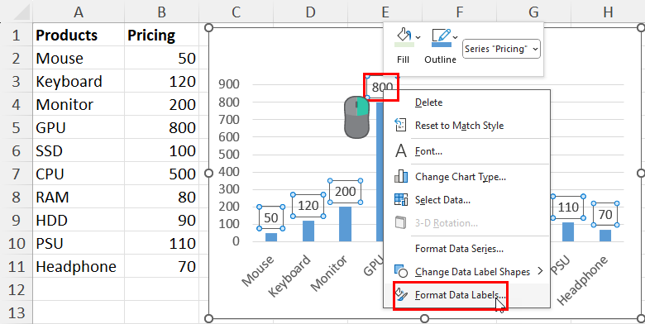Image resolution: width=645 pixels, height=324 pixels.
Task: Click the Headphone bar in the chart
Action: click(605, 236)
